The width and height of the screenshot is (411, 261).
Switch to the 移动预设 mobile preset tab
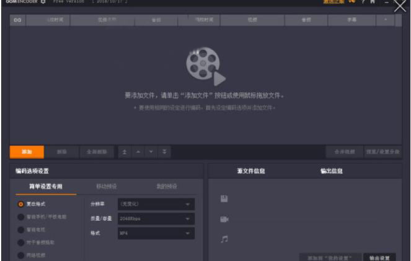pyautogui.click(x=107, y=187)
